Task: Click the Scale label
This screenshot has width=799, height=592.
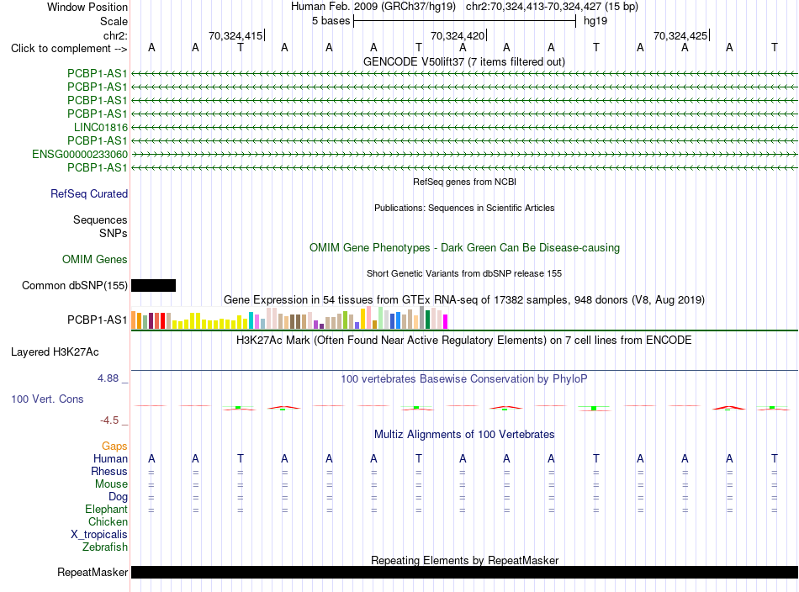Action: [x=114, y=21]
